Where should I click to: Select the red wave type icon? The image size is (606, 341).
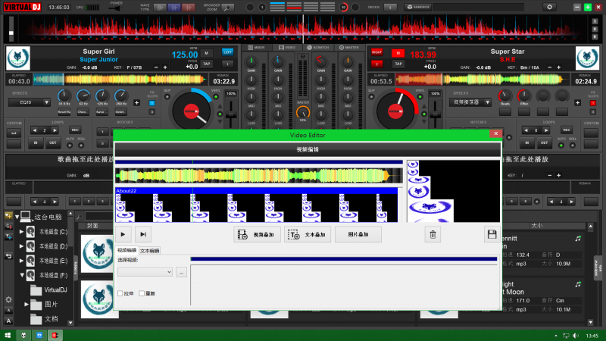188,8
